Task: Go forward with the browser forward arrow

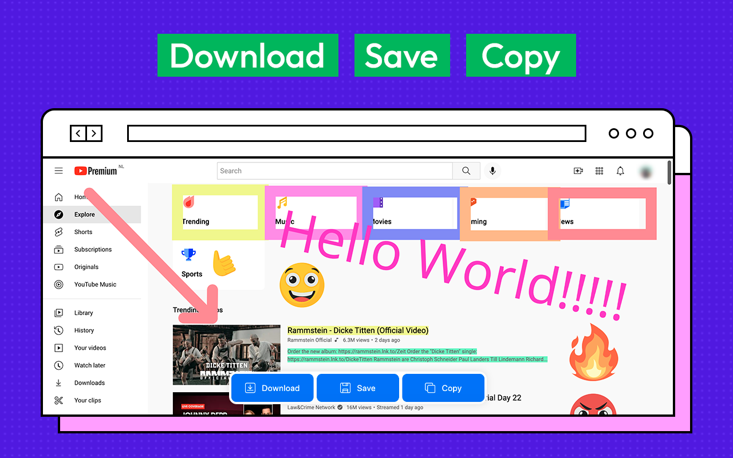Action: 94,133
